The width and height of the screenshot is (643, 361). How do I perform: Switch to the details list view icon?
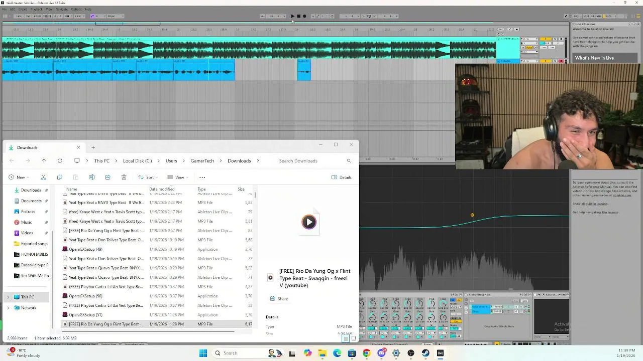pyautogui.click(x=346, y=338)
